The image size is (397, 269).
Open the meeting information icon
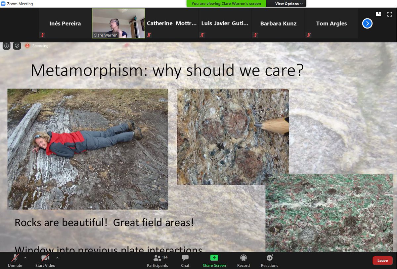7,46
